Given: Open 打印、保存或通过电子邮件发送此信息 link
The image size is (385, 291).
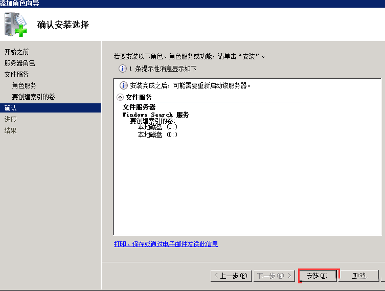Looking at the screenshot, I should point(166,244).
